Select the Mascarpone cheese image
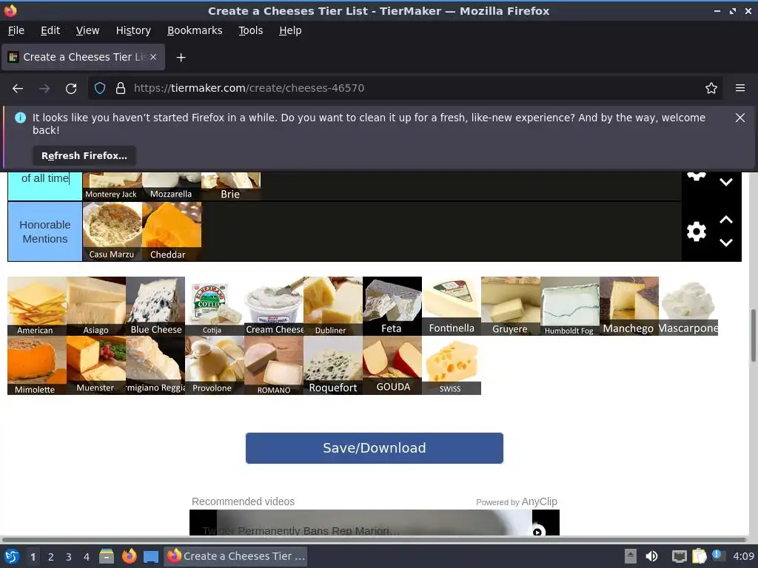758x568 pixels. 688,306
